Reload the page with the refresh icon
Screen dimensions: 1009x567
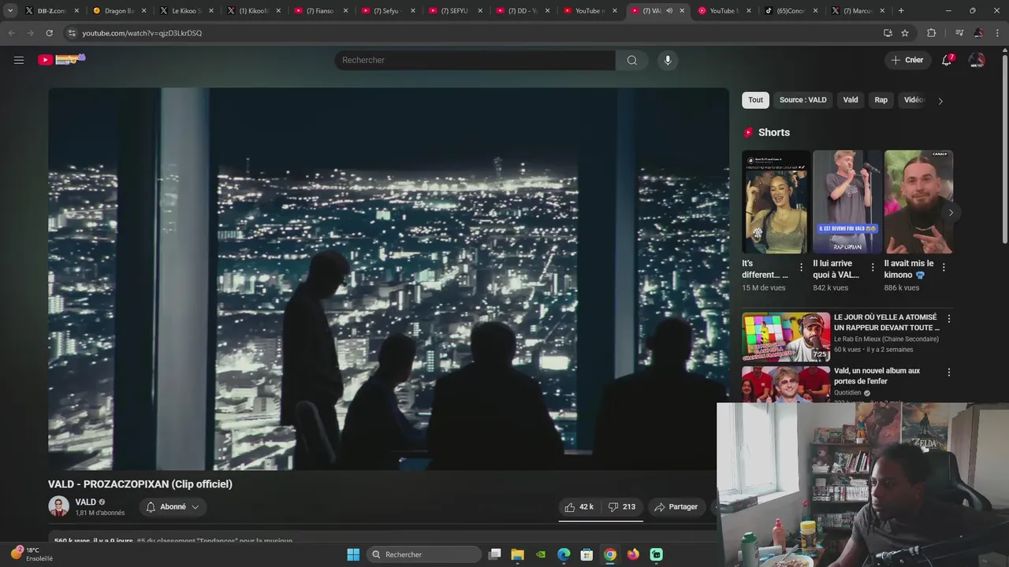(49, 33)
